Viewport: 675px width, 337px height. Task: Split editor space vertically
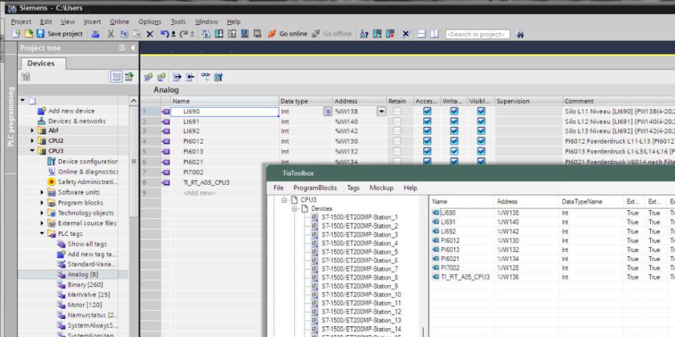coord(434,34)
